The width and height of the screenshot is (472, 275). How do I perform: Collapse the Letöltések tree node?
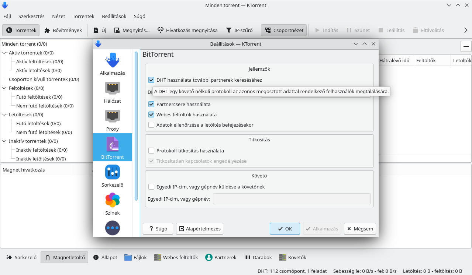pyautogui.click(x=4, y=114)
